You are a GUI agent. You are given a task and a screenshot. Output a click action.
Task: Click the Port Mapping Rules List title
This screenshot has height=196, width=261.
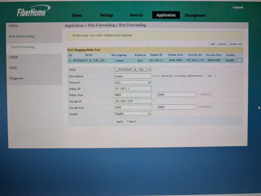tap(84, 50)
